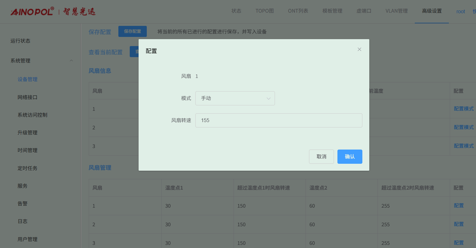This screenshot has width=476, height=248.
Task: Click 配置 link for fan 1 temperature row
Action: tap(458, 205)
